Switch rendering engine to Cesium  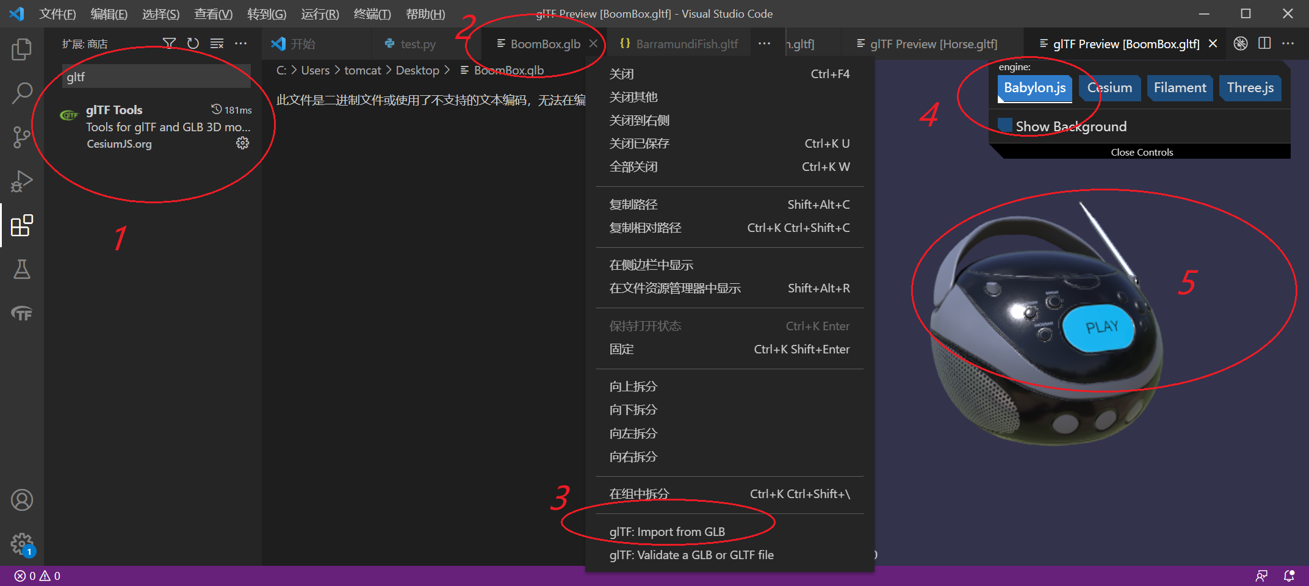1109,87
